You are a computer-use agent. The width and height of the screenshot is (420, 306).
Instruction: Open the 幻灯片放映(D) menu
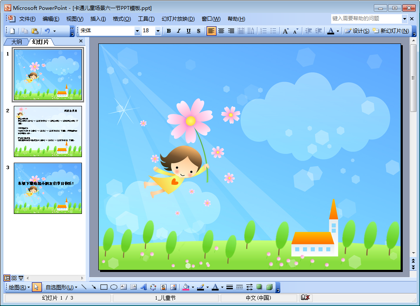[x=178, y=19]
